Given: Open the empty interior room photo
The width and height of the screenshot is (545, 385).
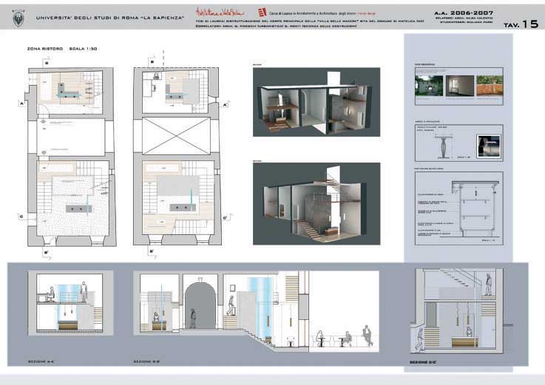Looking at the screenshot, I should coord(459,86).
